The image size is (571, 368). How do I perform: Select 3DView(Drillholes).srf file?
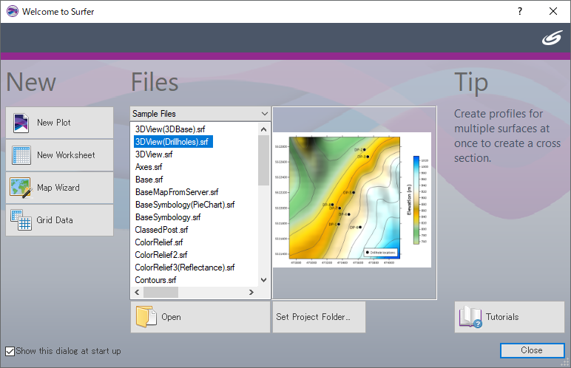173,142
